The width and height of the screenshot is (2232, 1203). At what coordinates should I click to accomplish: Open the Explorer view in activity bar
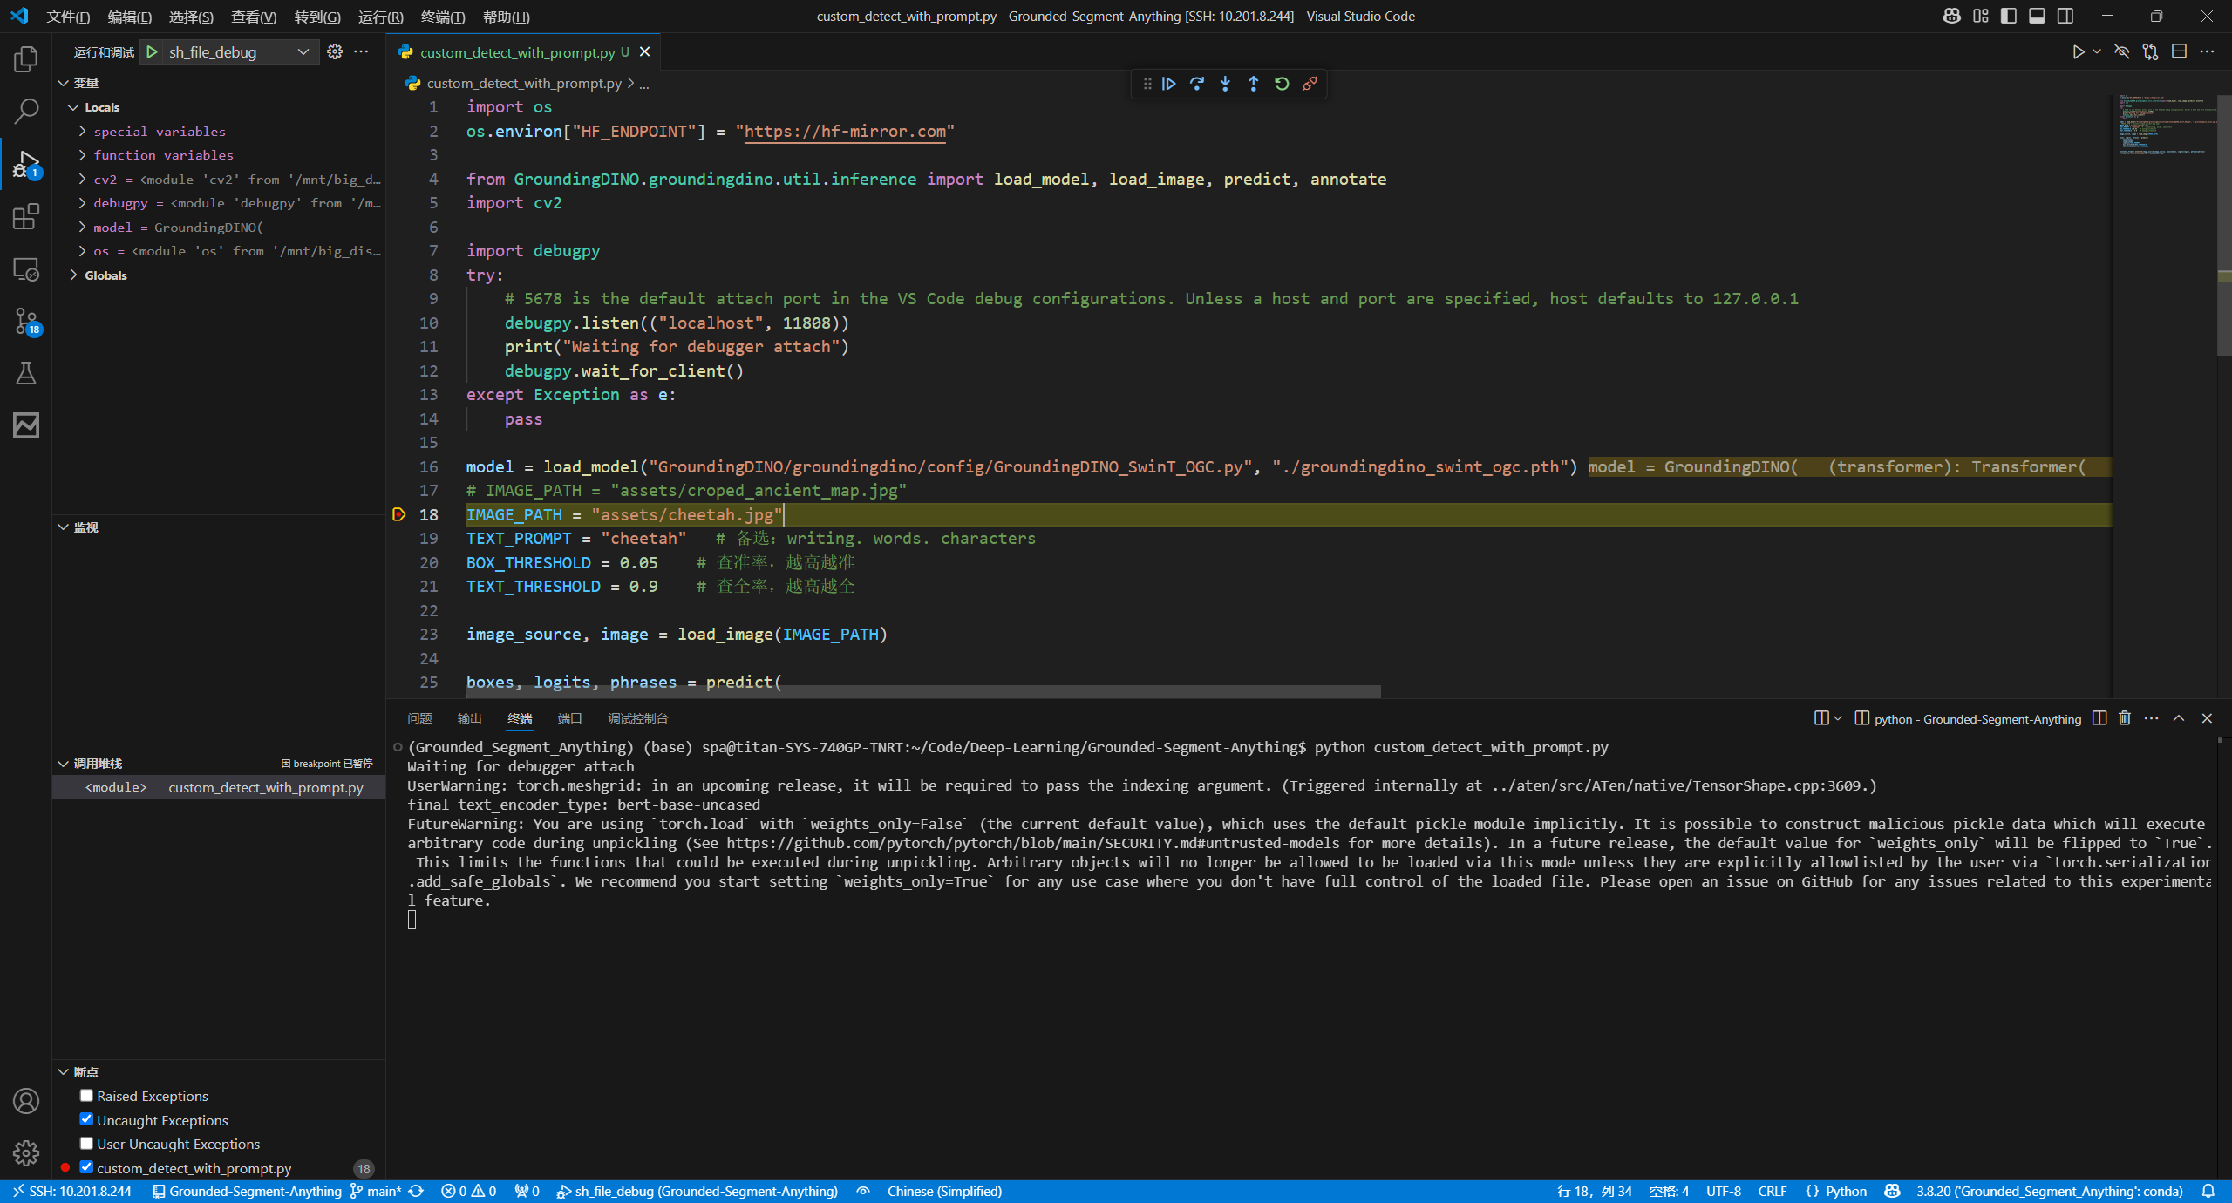[26, 59]
